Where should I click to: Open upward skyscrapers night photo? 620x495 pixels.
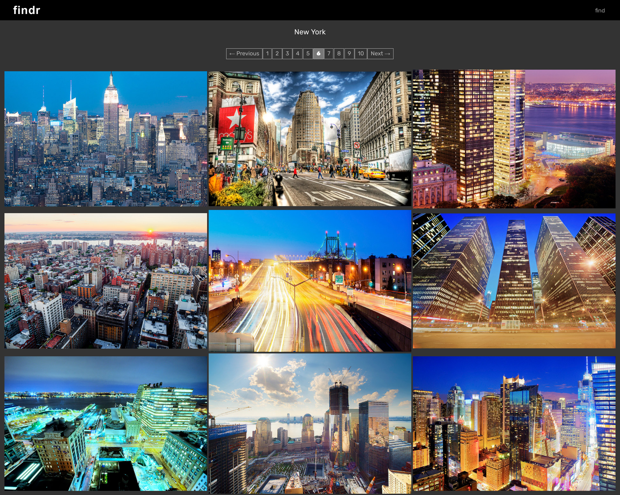tap(514, 281)
